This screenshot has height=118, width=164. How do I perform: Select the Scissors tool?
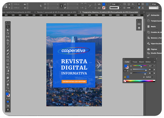(x=8, y=64)
